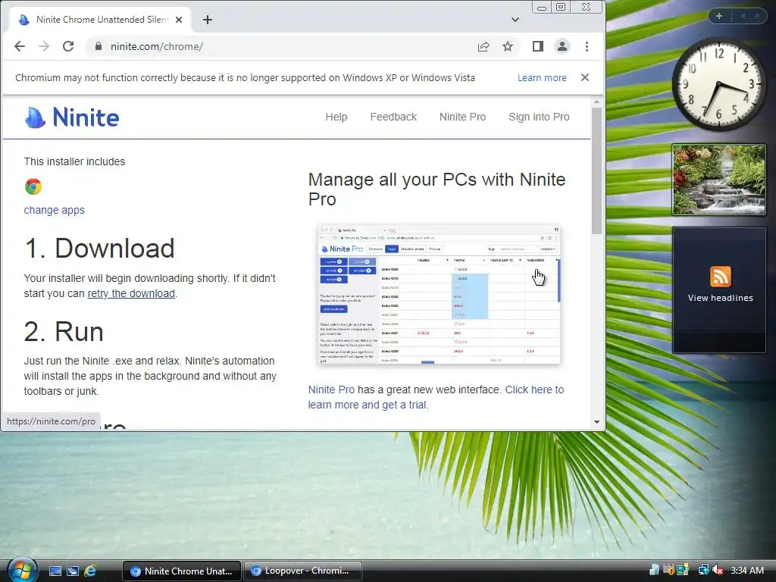Open a new browser tab
The height and width of the screenshot is (582, 776).
(x=208, y=20)
